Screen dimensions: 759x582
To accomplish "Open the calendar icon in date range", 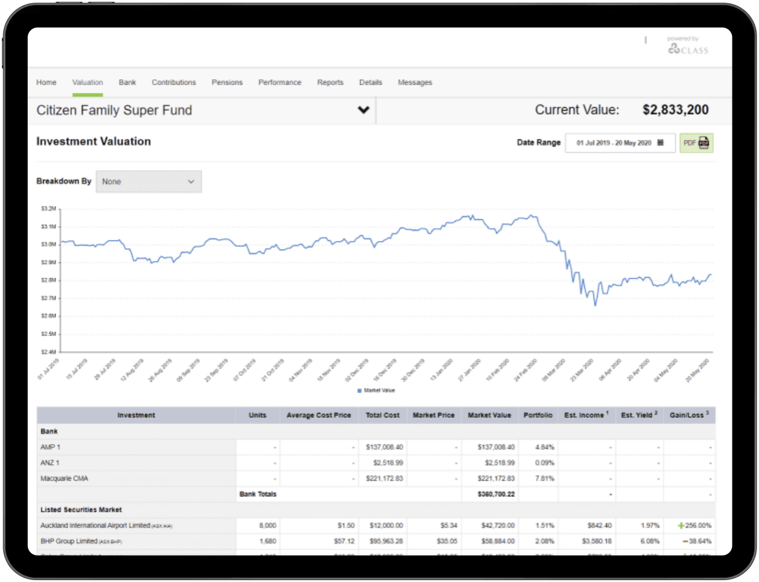I will click(x=660, y=142).
